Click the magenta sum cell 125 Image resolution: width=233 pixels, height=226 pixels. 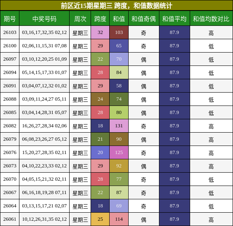tap(119, 152)
